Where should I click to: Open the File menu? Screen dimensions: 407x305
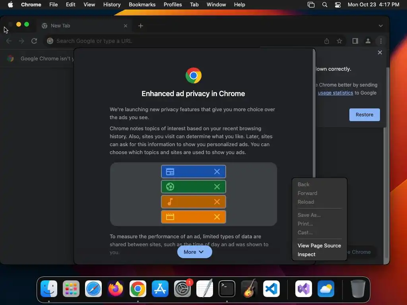[x=54, y=4]
